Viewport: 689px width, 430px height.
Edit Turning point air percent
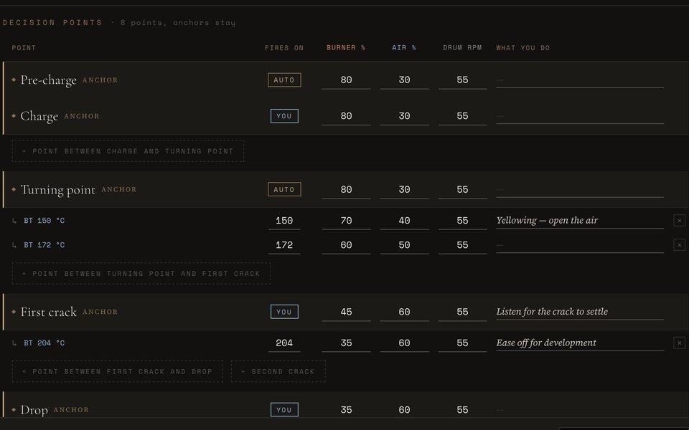(404, 189)
